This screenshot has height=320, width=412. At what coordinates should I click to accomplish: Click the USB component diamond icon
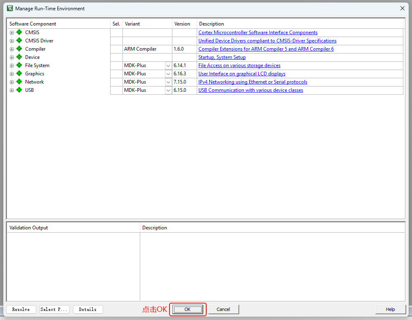(19, 90)
